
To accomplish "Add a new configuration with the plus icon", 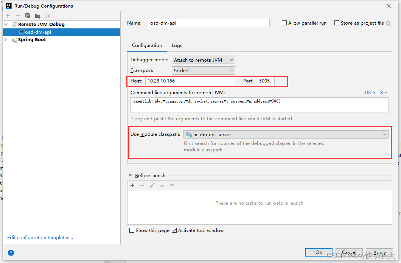I will coord(8,16).
